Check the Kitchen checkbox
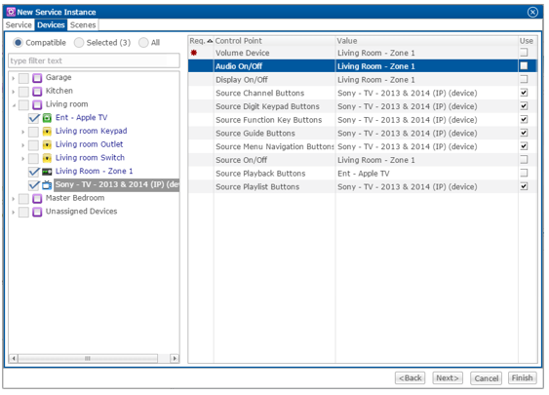This screenshot has height=395, width=549. click(23, 92)
